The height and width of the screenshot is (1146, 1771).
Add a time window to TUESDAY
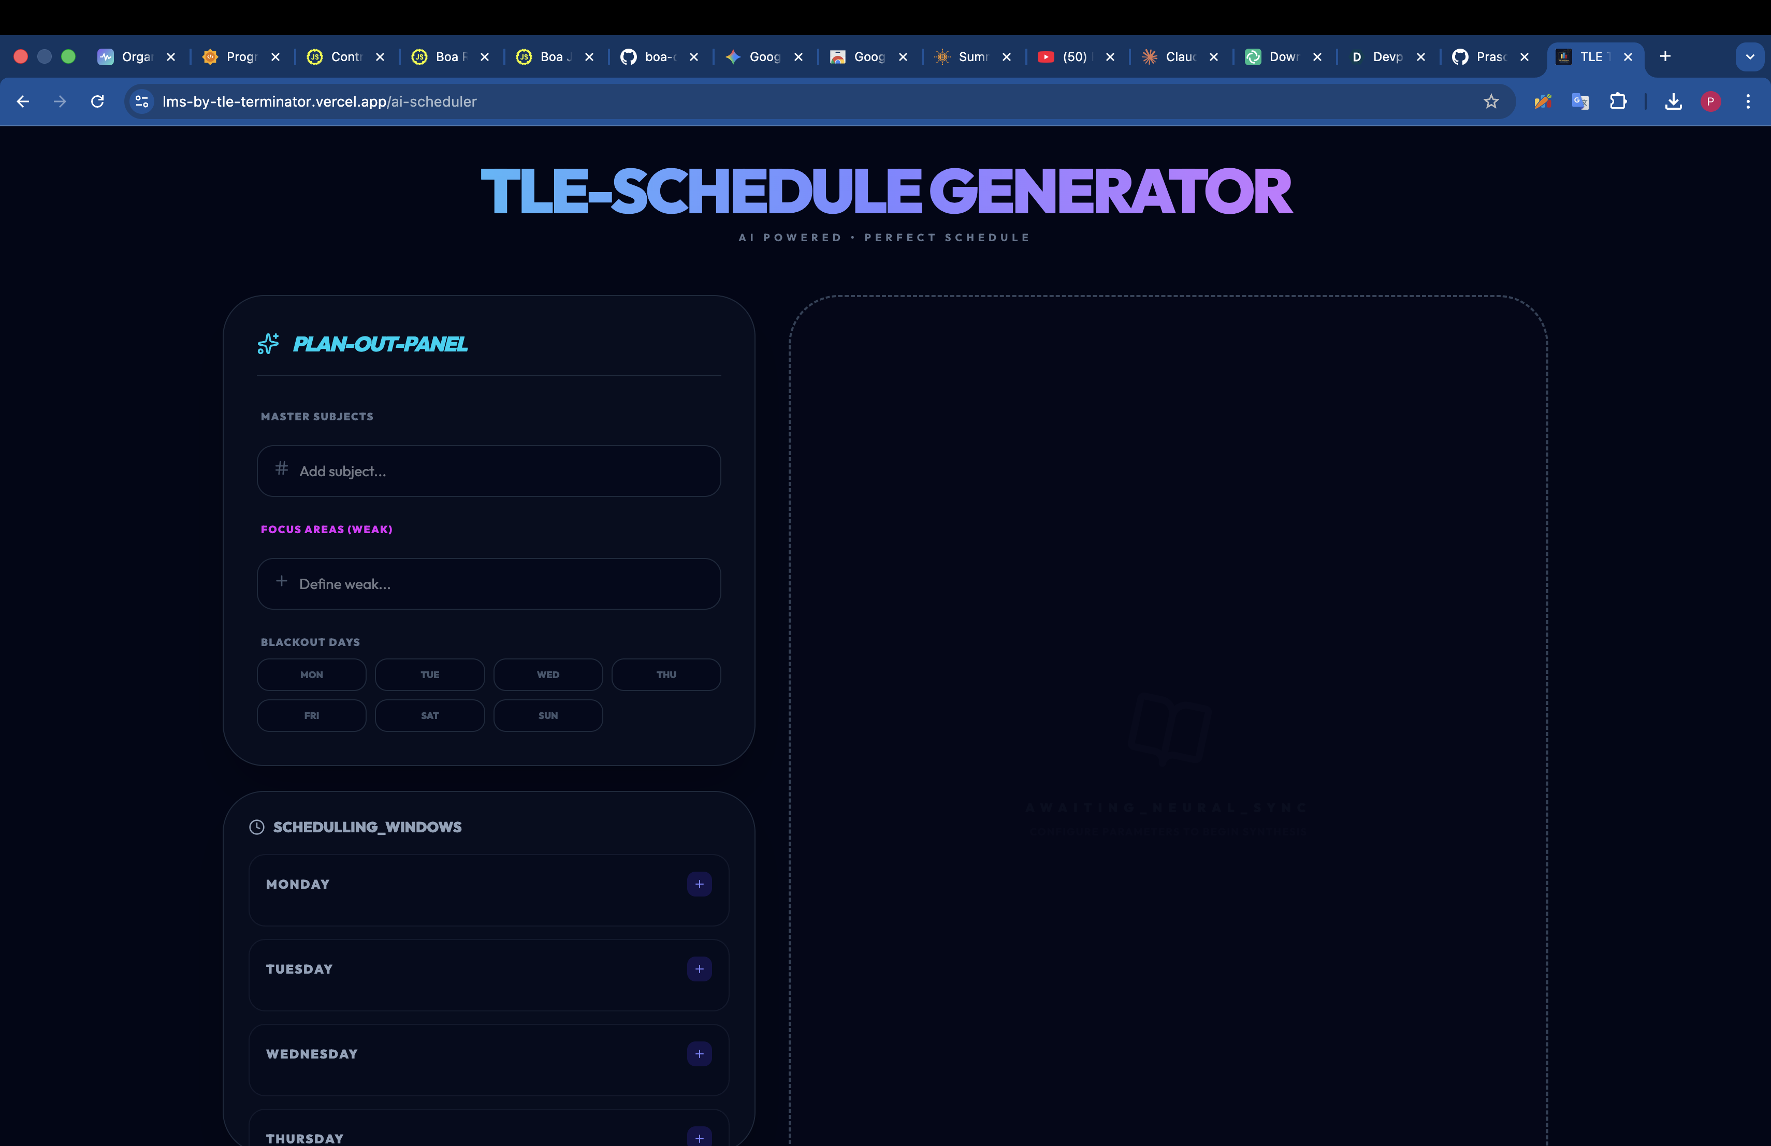click(699, 969)
